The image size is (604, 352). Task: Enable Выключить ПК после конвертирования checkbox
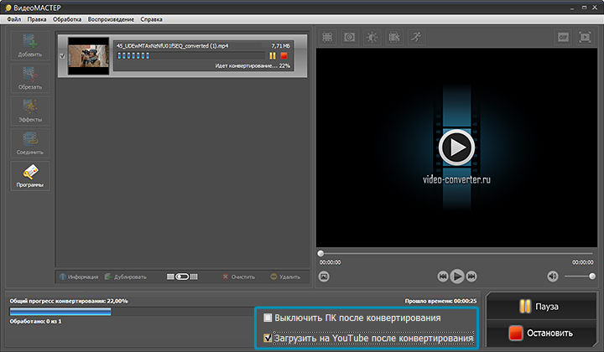tap(268, 318)
